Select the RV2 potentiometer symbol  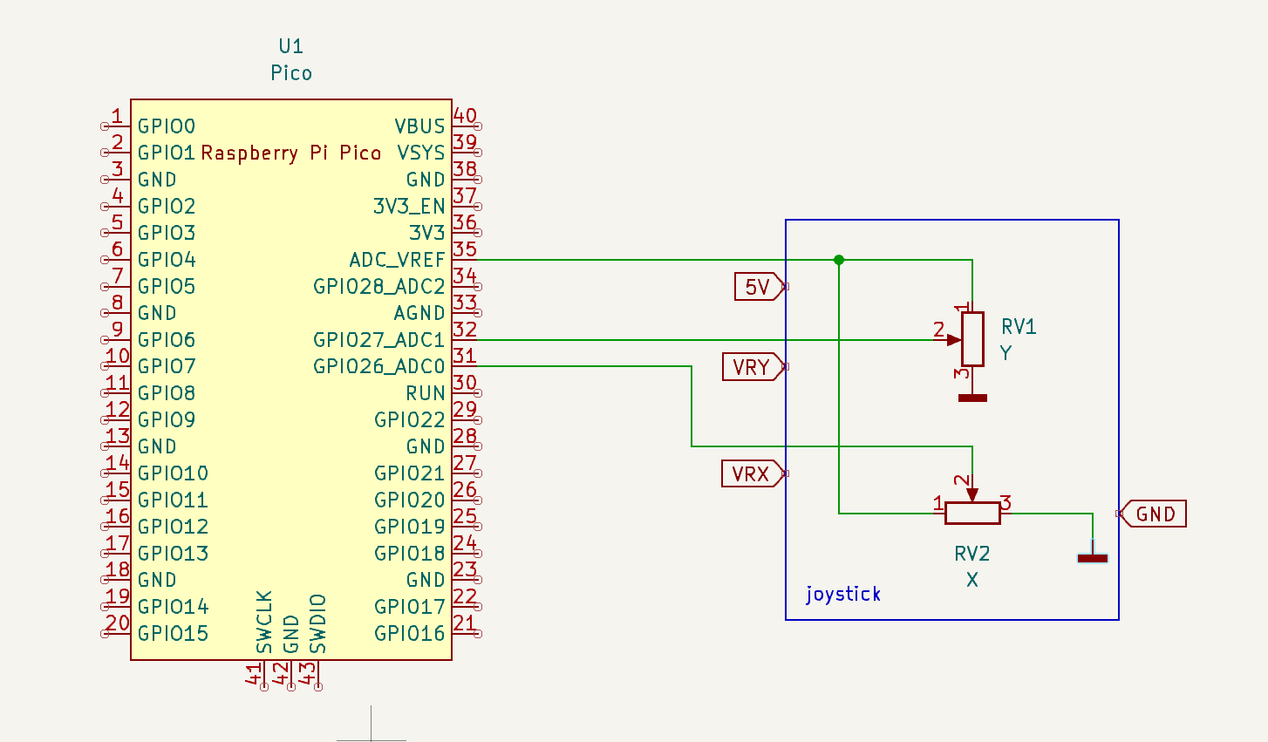tap(972, 513)
